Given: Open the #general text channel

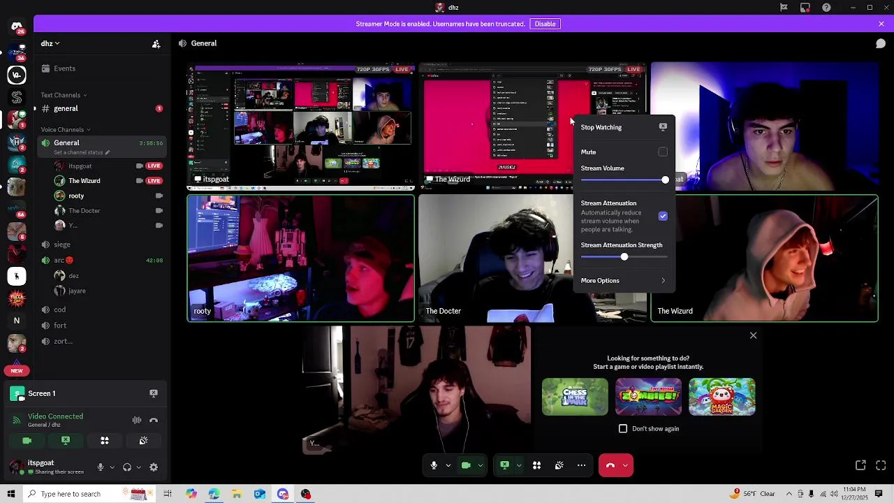Looking at the screenshot, I should tap(101, 108).
